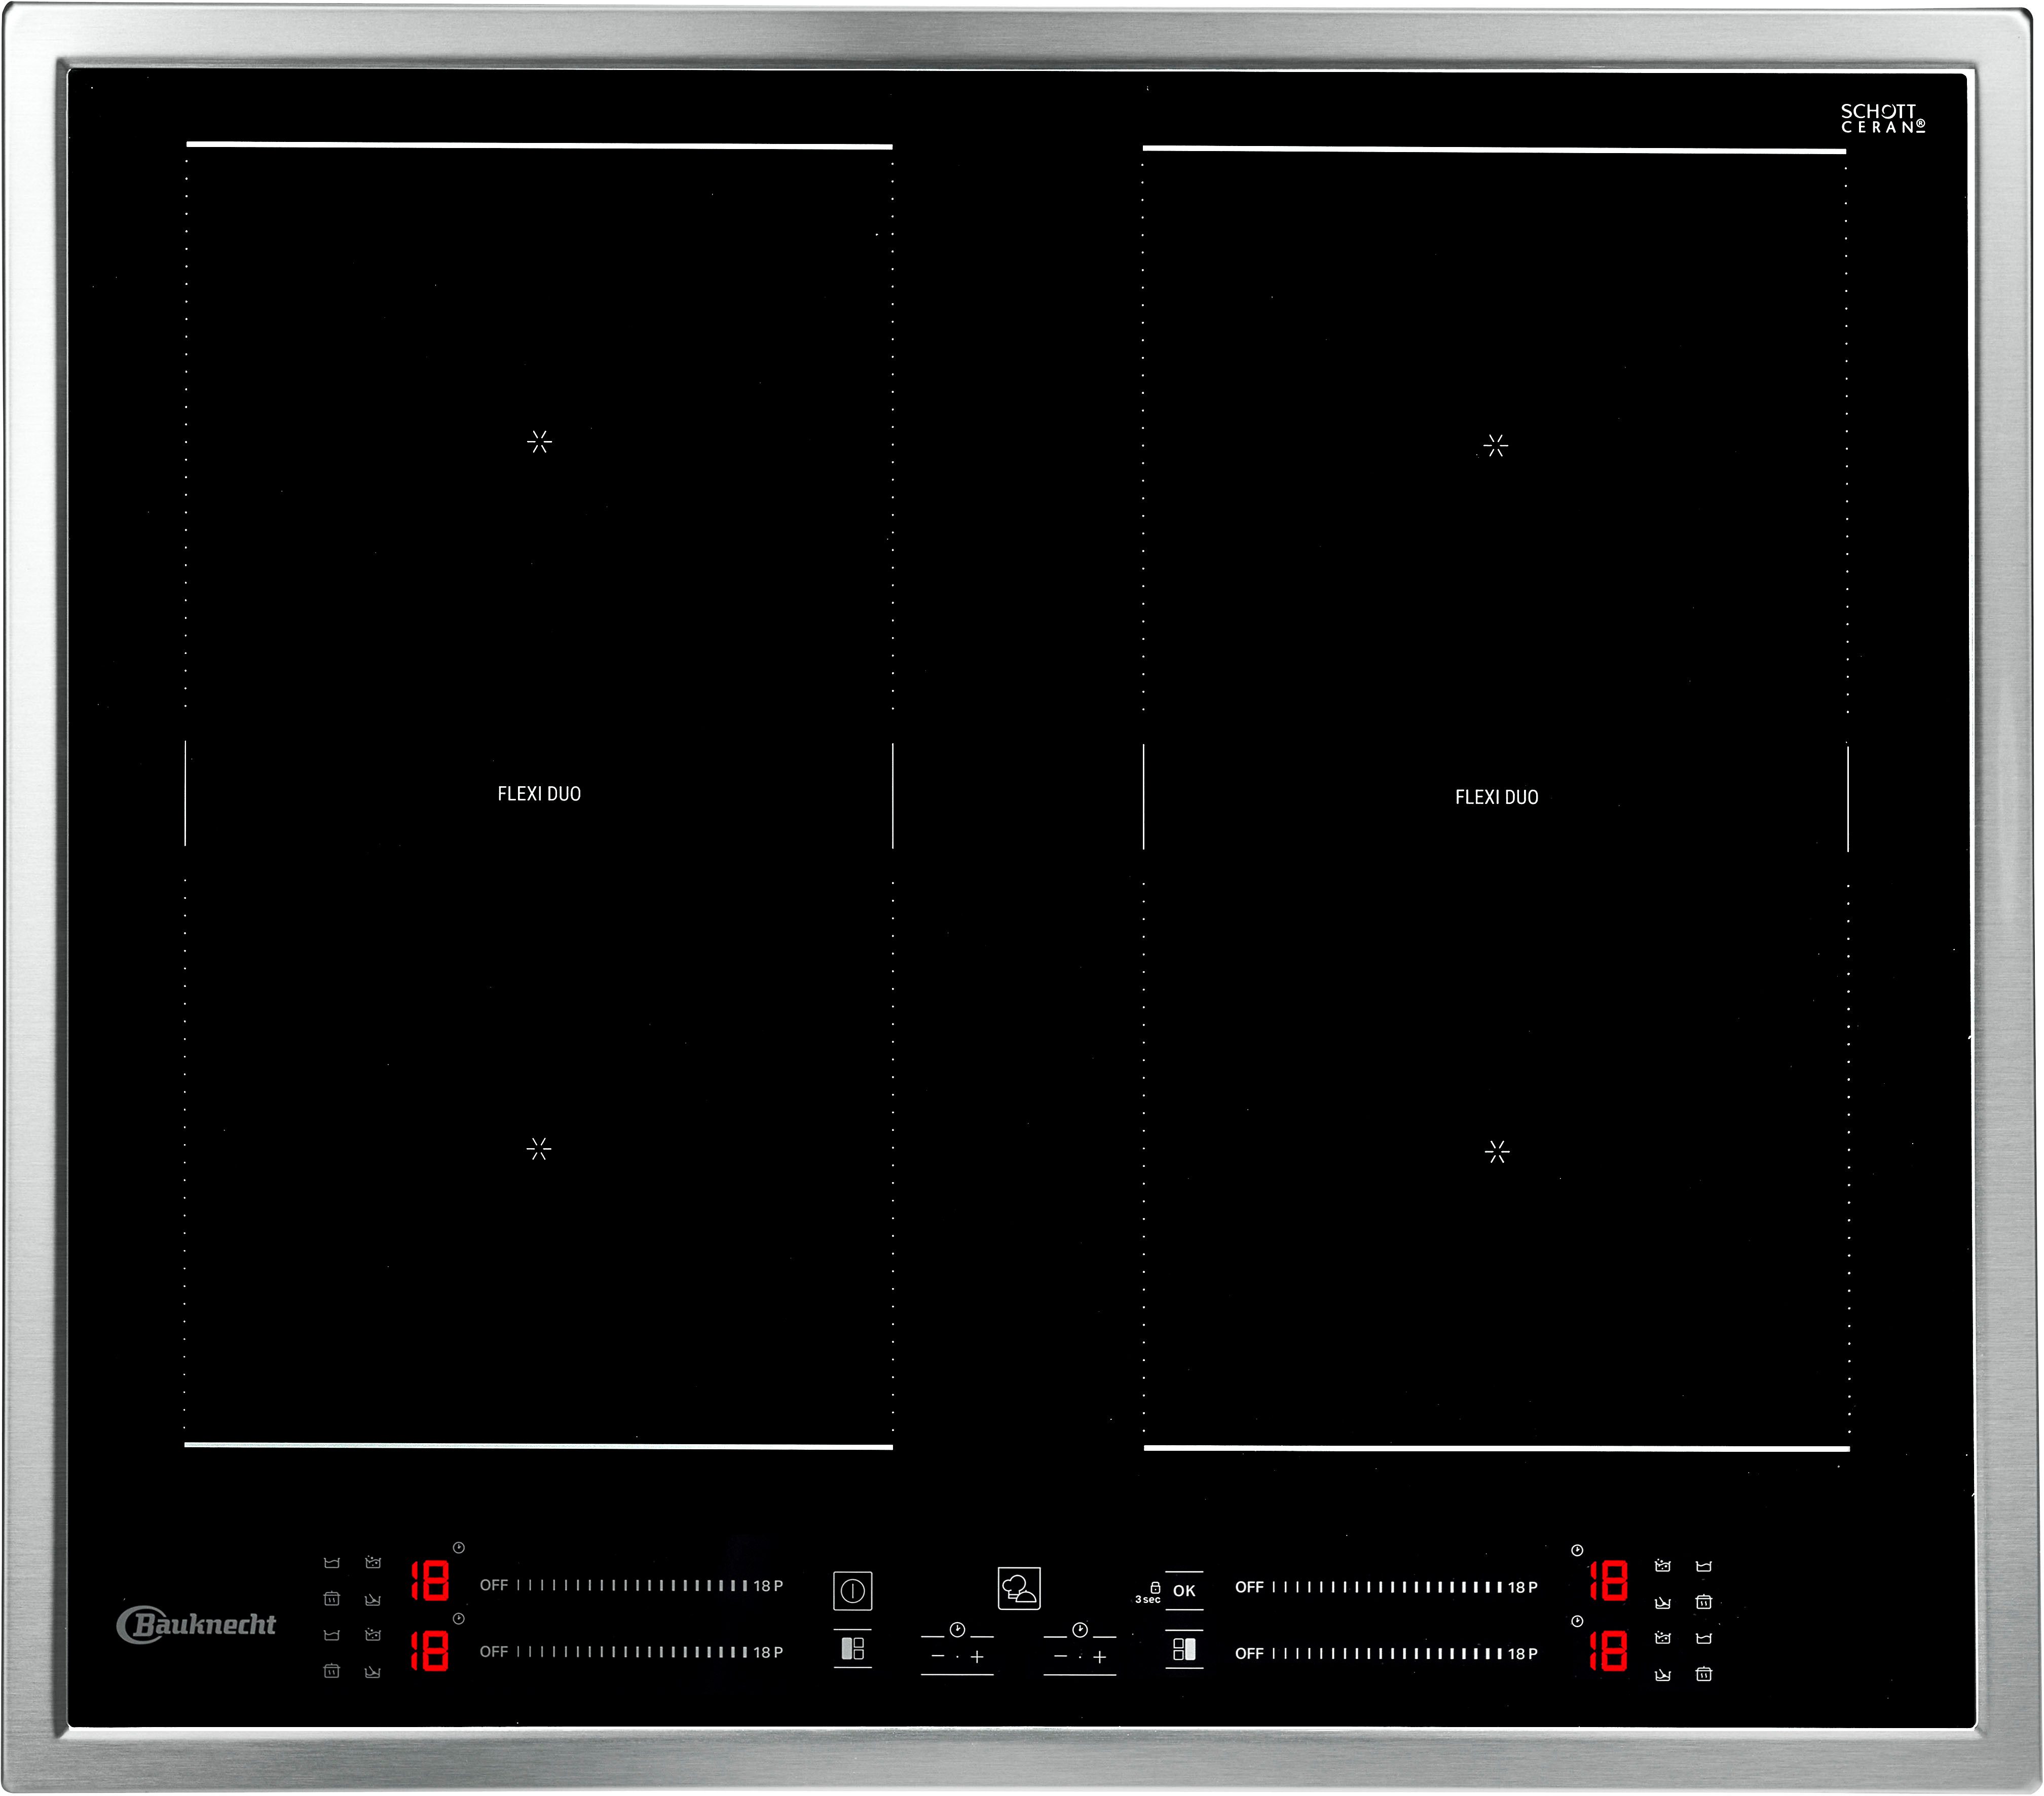The width and height of the screenshot is (2044, 1796).
Task: Select boiling pot icon beside lower-left display
Action: coord(373,1635)
